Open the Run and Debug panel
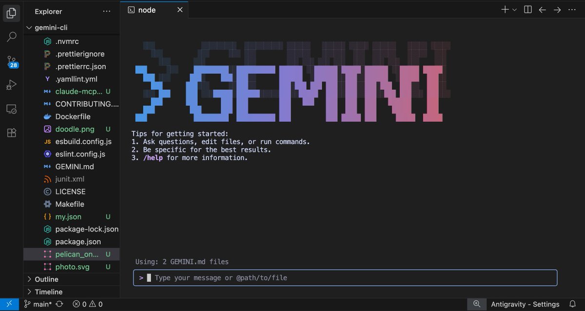 (11, 85)
